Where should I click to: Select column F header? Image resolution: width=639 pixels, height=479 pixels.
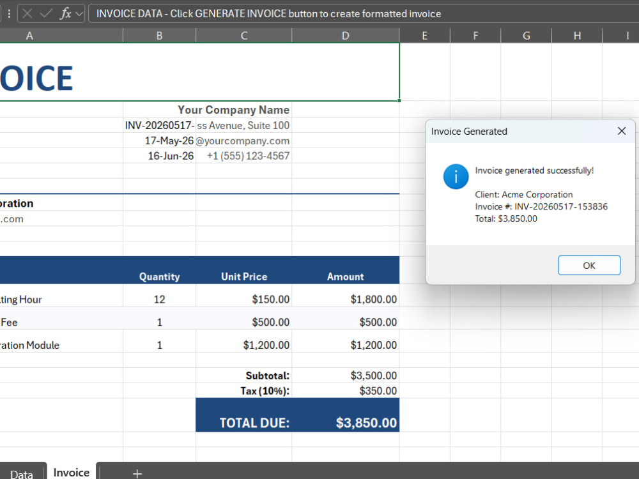point(475,36)
